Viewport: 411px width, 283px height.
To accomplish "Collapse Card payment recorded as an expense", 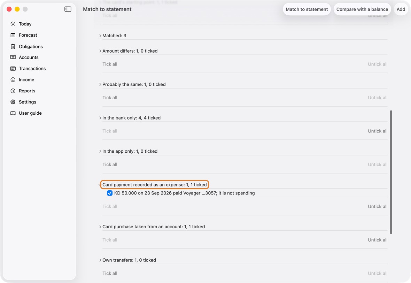I will click(100, 185).
